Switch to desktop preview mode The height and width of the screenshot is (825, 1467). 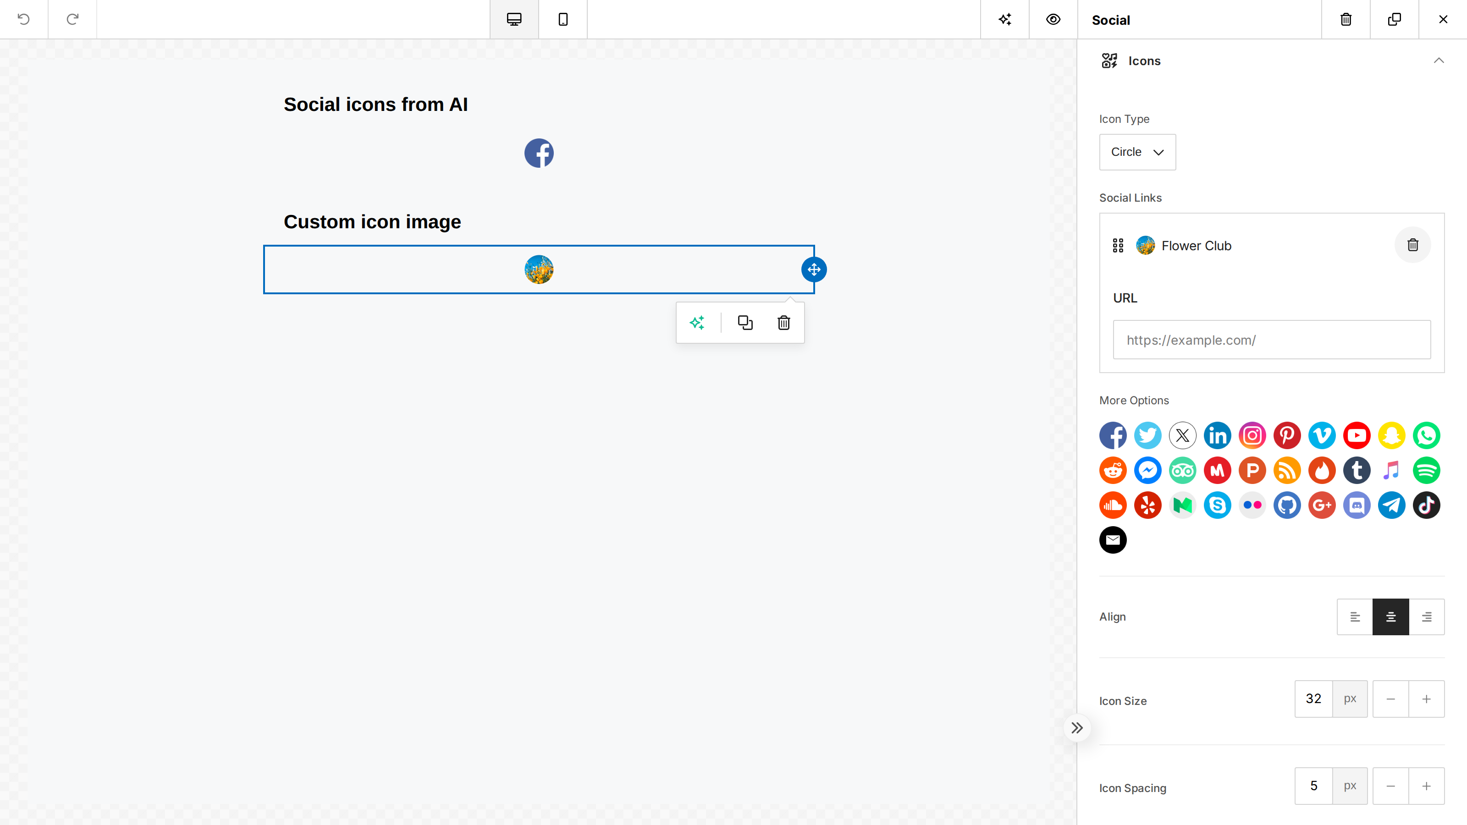click(x=514, y=19)
